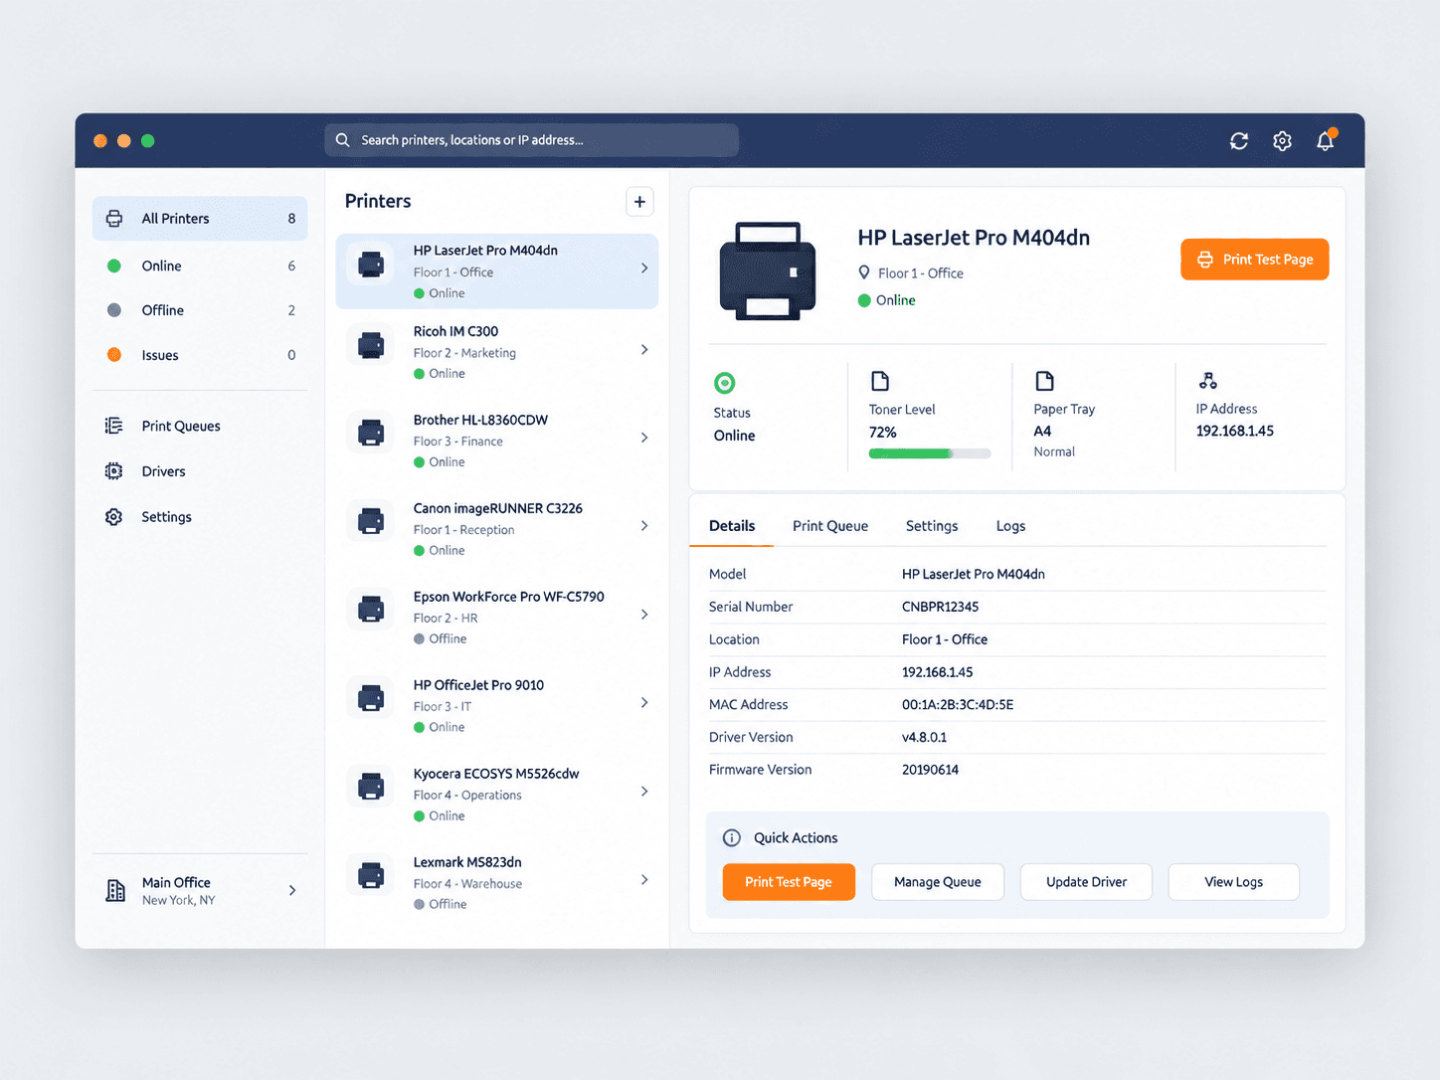This screenshot has width=1440, height=1080.
Task: Select the Details tab
Action: pyautogui.click(x=732, y=526)
